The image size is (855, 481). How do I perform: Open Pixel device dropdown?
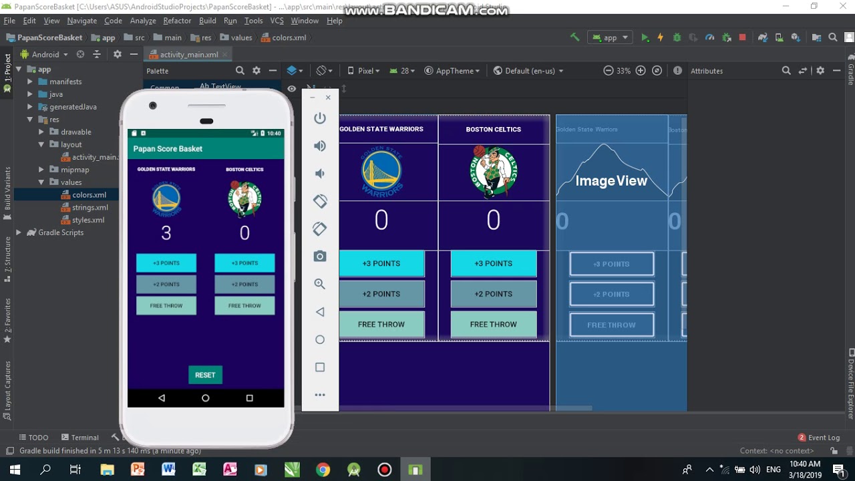pos(363,70)
